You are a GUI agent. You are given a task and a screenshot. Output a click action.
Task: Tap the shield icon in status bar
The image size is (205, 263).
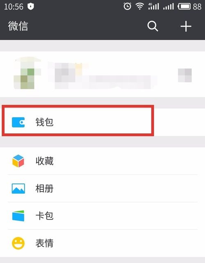point(31,7)
